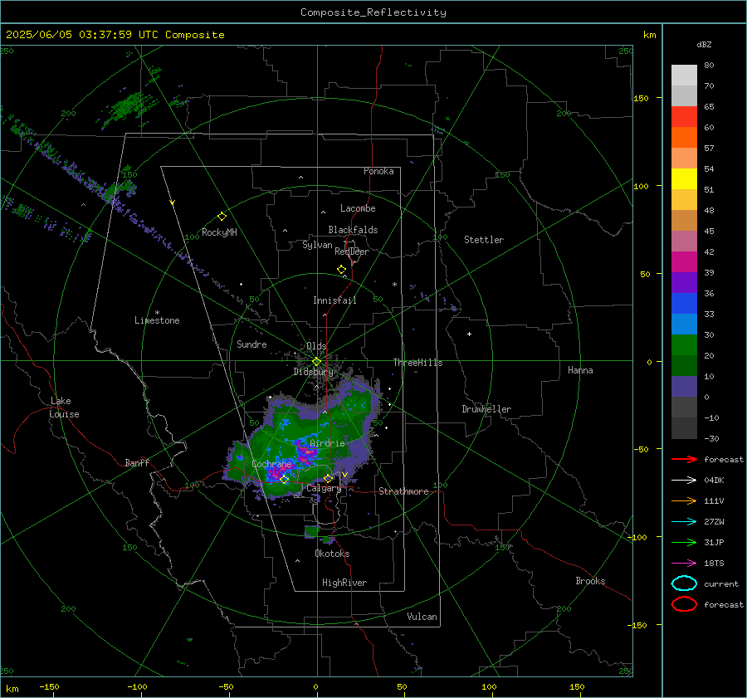Click the red forecast arrow in legend
The height and width of the screenshot is (698, 747).
click(684, 459)
